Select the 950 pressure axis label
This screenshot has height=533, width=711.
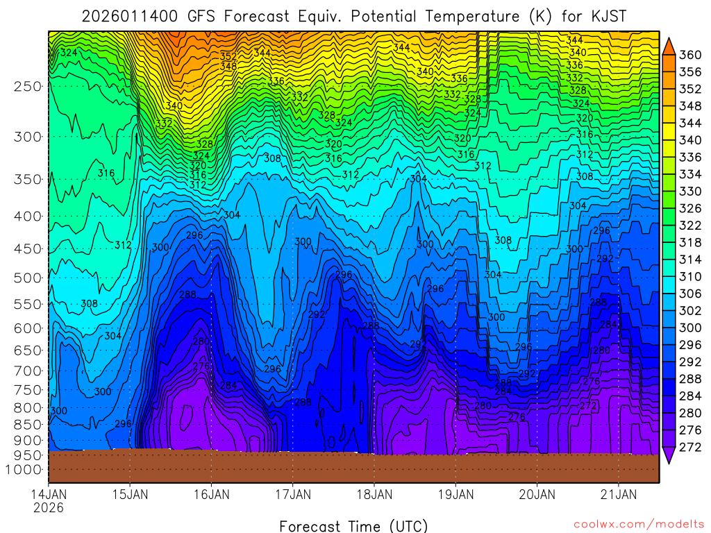(28, 455)
